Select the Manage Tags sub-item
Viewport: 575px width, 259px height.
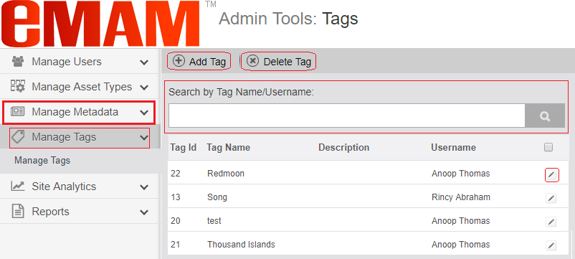[42, 161]
